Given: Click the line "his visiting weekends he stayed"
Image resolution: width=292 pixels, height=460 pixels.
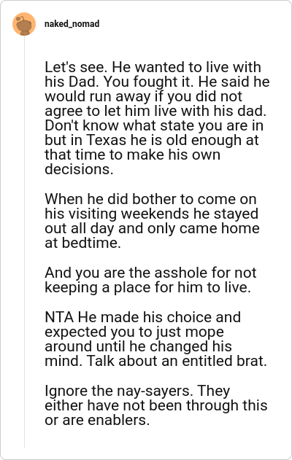Looking at the screenshot, I should 152,214.
